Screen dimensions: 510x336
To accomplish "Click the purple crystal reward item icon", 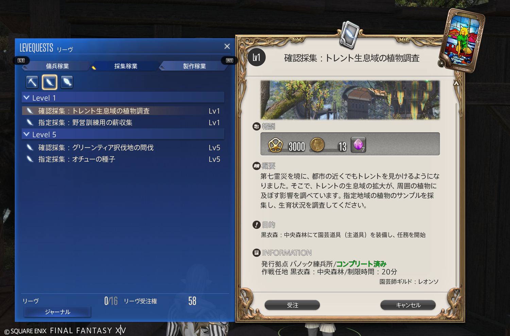I will click(x=358, y=144).
